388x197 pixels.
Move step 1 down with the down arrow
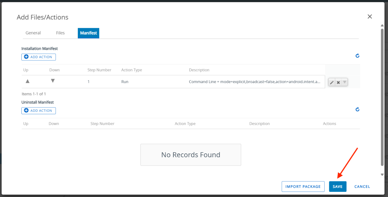[x=53, y=81]
